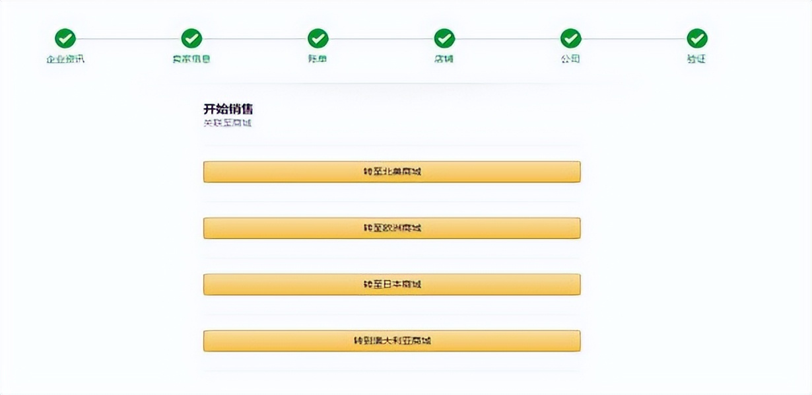Select the 企业资讯 step label
This screenshot has width=812, height=395.
(x=64, y=60)
